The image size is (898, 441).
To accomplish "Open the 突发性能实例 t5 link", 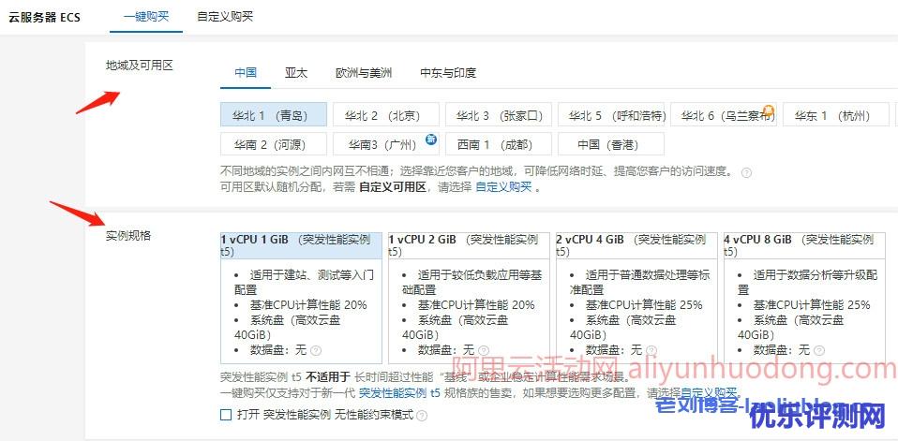I will click(x=399, y=393).
